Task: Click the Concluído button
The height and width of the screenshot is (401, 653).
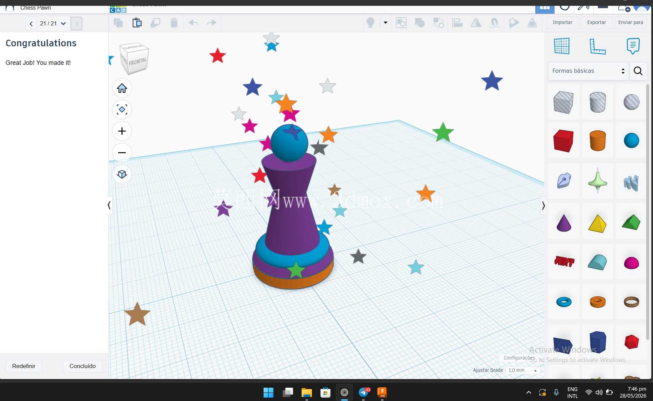Action: click(82, 366)
